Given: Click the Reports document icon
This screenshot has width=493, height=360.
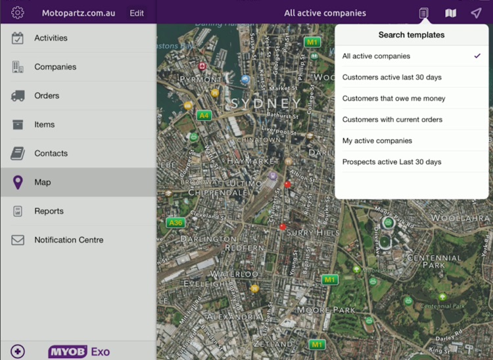Looking at the screenshot, I should [x=18, y=211].
